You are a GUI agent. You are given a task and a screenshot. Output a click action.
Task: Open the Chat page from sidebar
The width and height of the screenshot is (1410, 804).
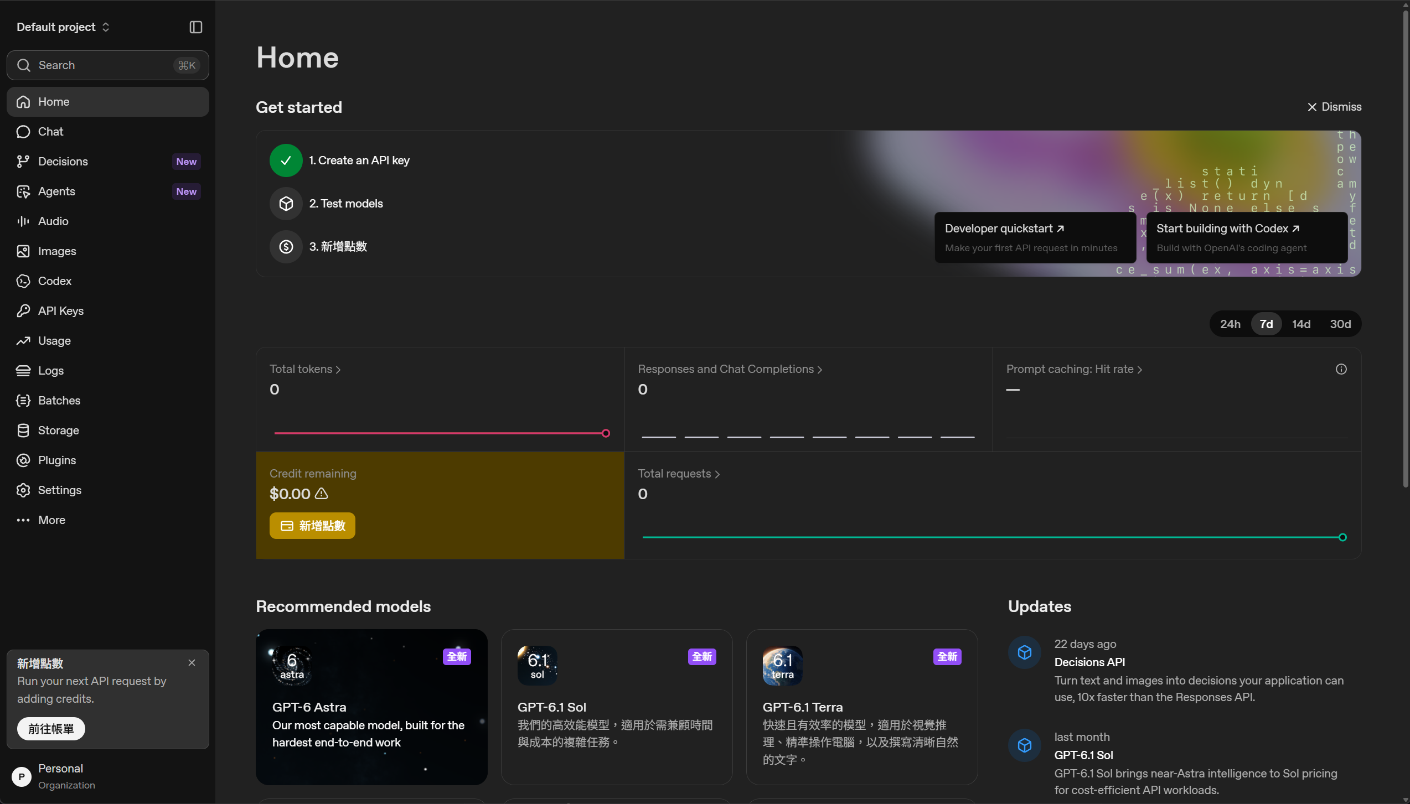point(107,132)
